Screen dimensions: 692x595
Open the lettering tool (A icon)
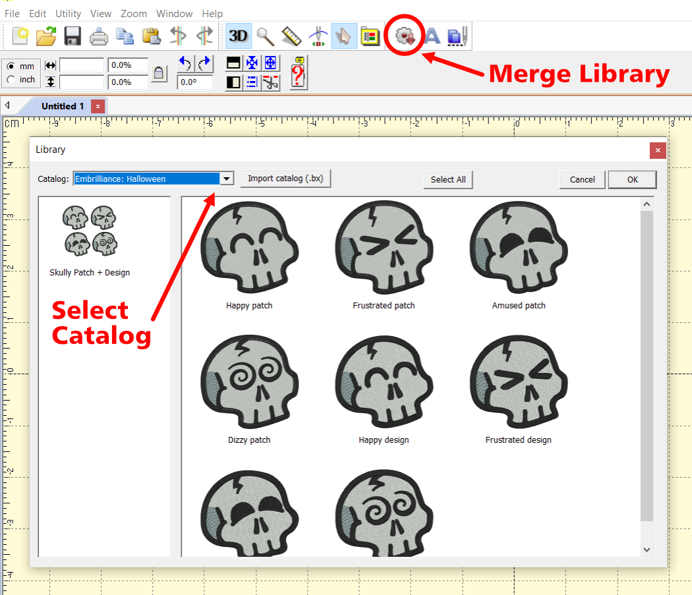[432, 36]
